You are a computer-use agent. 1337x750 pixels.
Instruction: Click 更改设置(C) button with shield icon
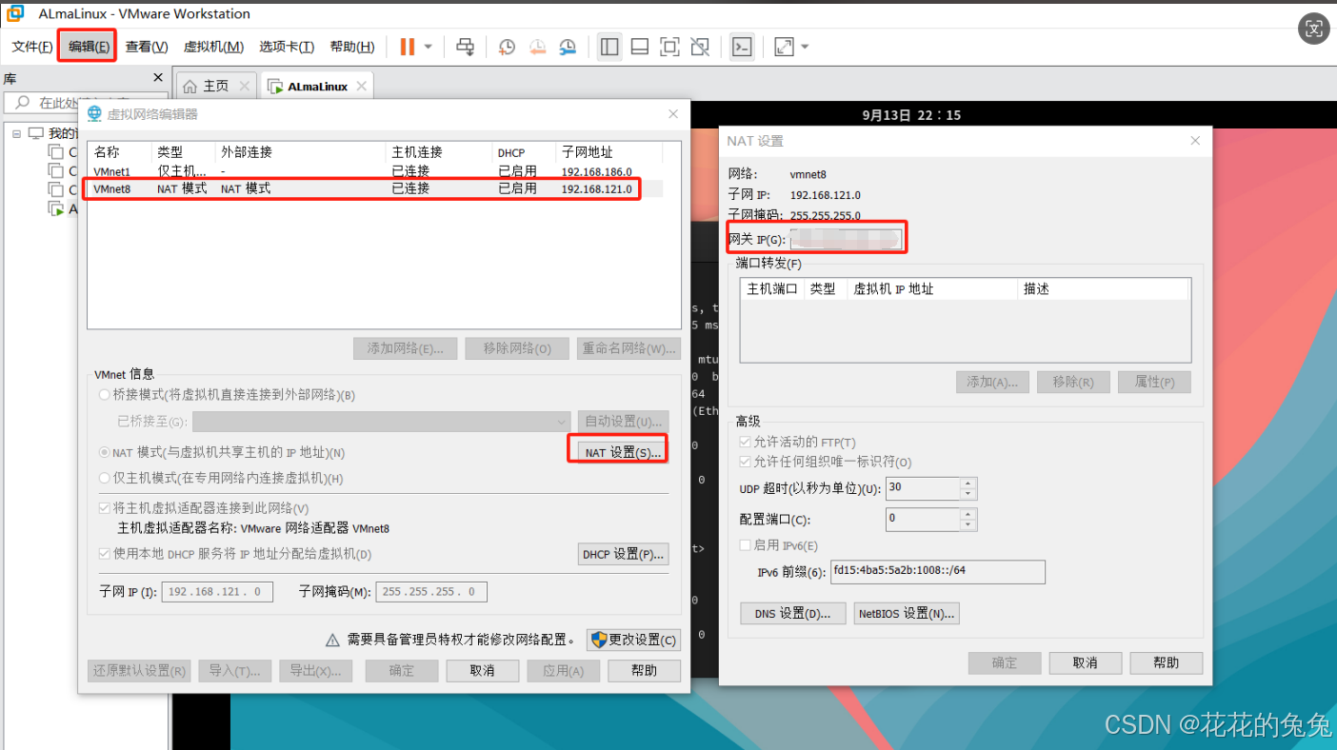(633, 641)
